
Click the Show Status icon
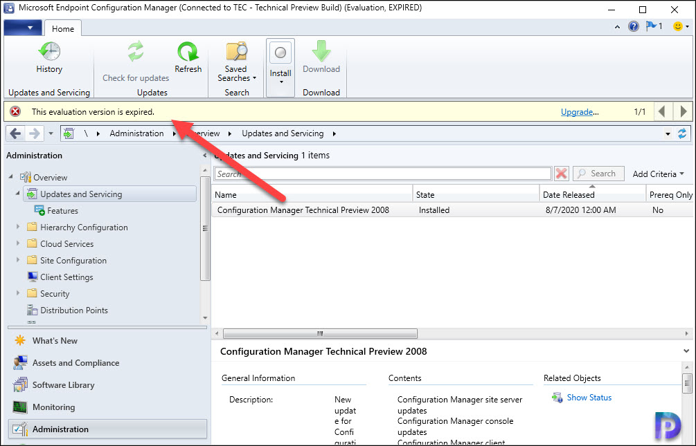tap(557, 397)
